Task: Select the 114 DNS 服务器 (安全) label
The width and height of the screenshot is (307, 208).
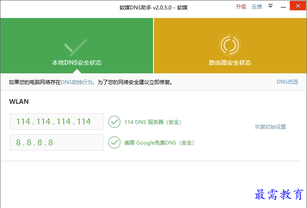Action: pos(153,122)
